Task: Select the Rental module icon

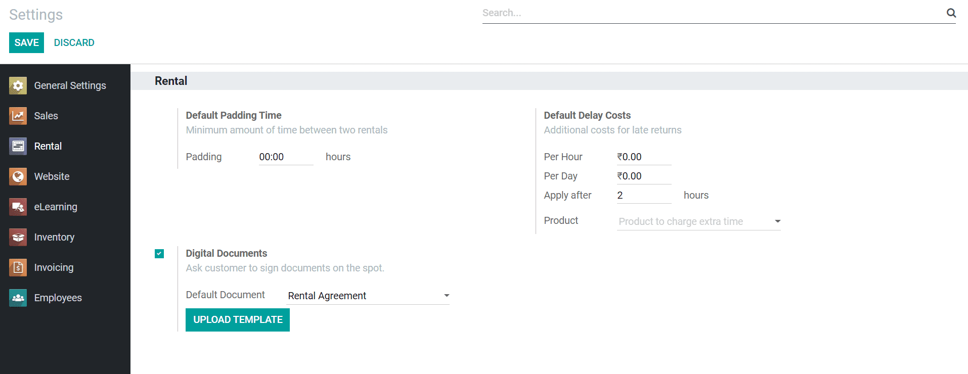Action: [18, 147]
